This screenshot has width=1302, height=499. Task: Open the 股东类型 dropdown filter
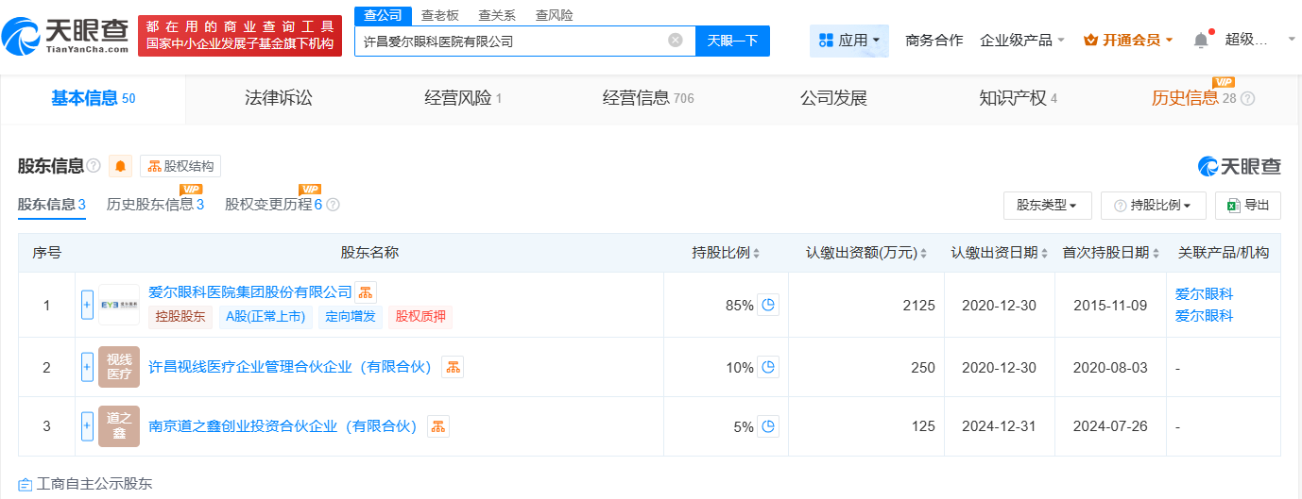coord(1047,205)
